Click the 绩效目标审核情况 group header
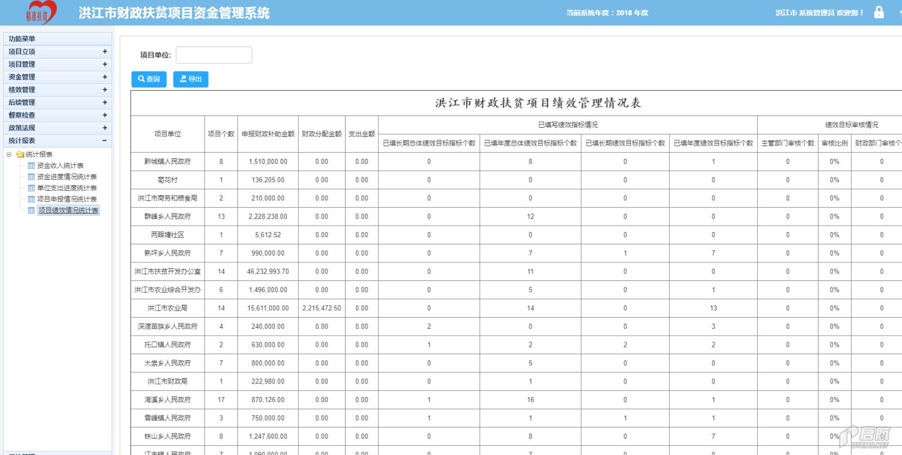 pyautogui.click(x=851, y=125)
